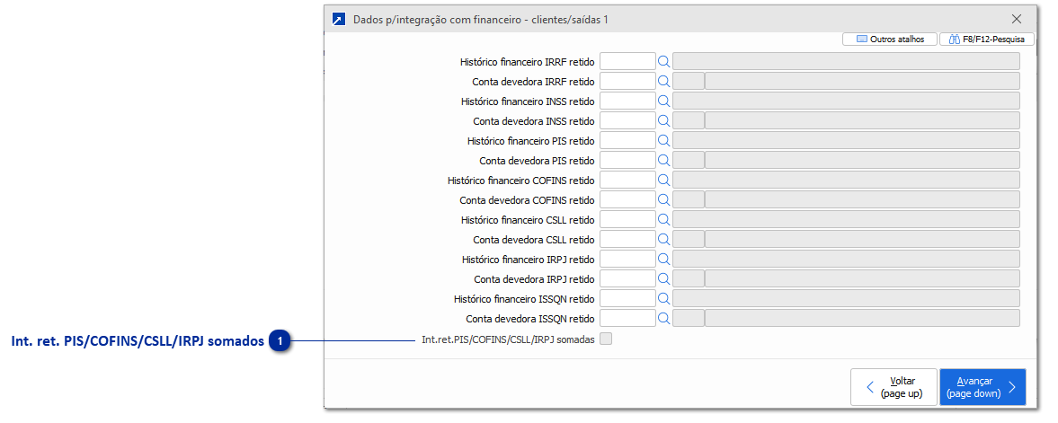Click search icon for Conta devedora IRPJ retido
The image size is (1058, 423).
click(664, 278)
